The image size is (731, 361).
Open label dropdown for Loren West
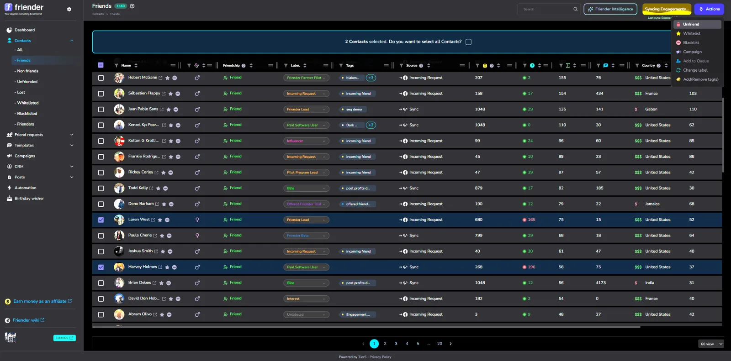306,220
